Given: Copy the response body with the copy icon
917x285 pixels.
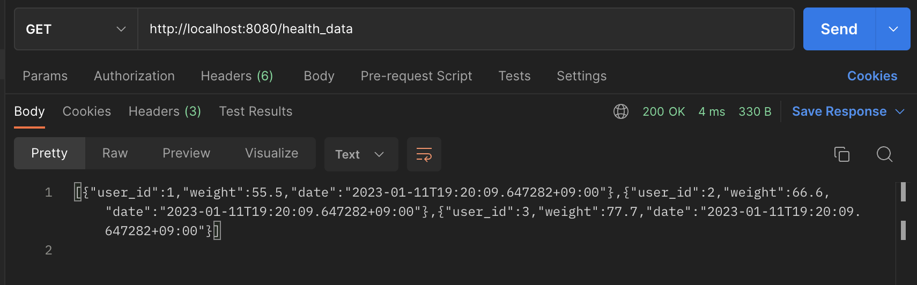Looking at the screenshot, I should point(841,154).
